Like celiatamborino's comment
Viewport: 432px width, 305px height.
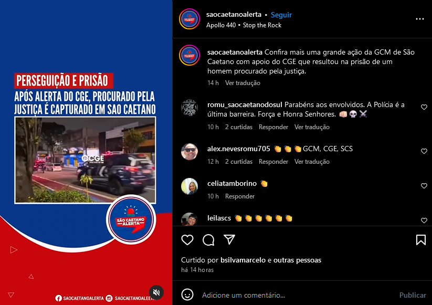point(424,186)
